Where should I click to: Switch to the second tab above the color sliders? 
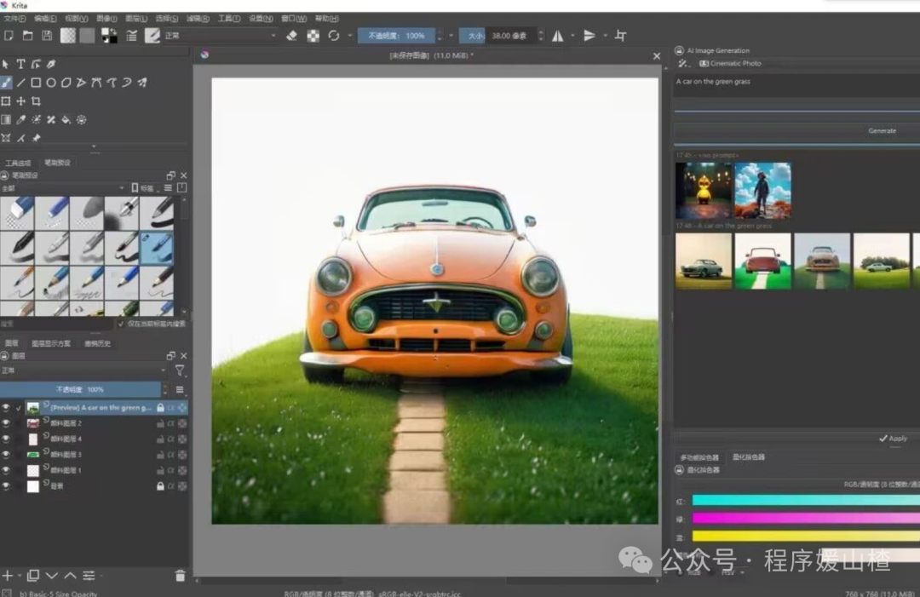click(x=749, y=456)
